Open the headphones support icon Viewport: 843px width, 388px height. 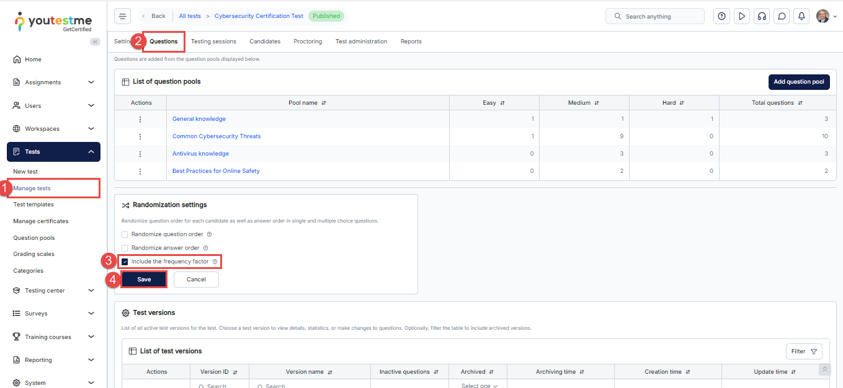click(x=762, y=16)
